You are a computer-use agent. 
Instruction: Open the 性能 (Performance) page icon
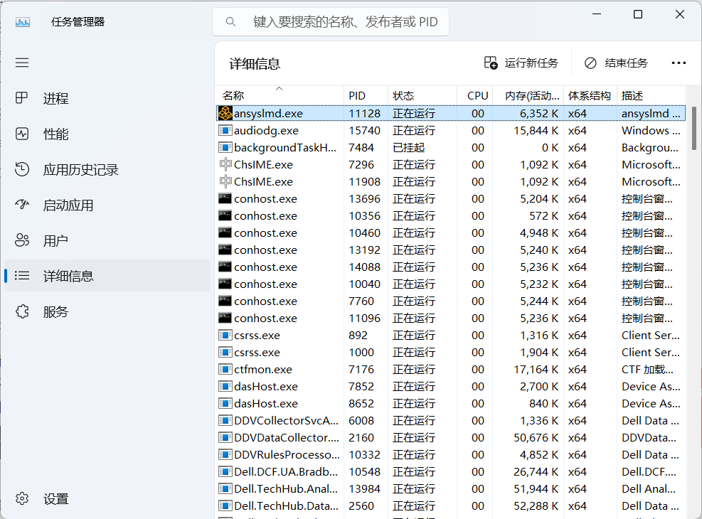click(22, 134)
